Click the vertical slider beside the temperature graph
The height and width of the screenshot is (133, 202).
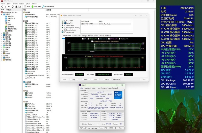(64, 46)
